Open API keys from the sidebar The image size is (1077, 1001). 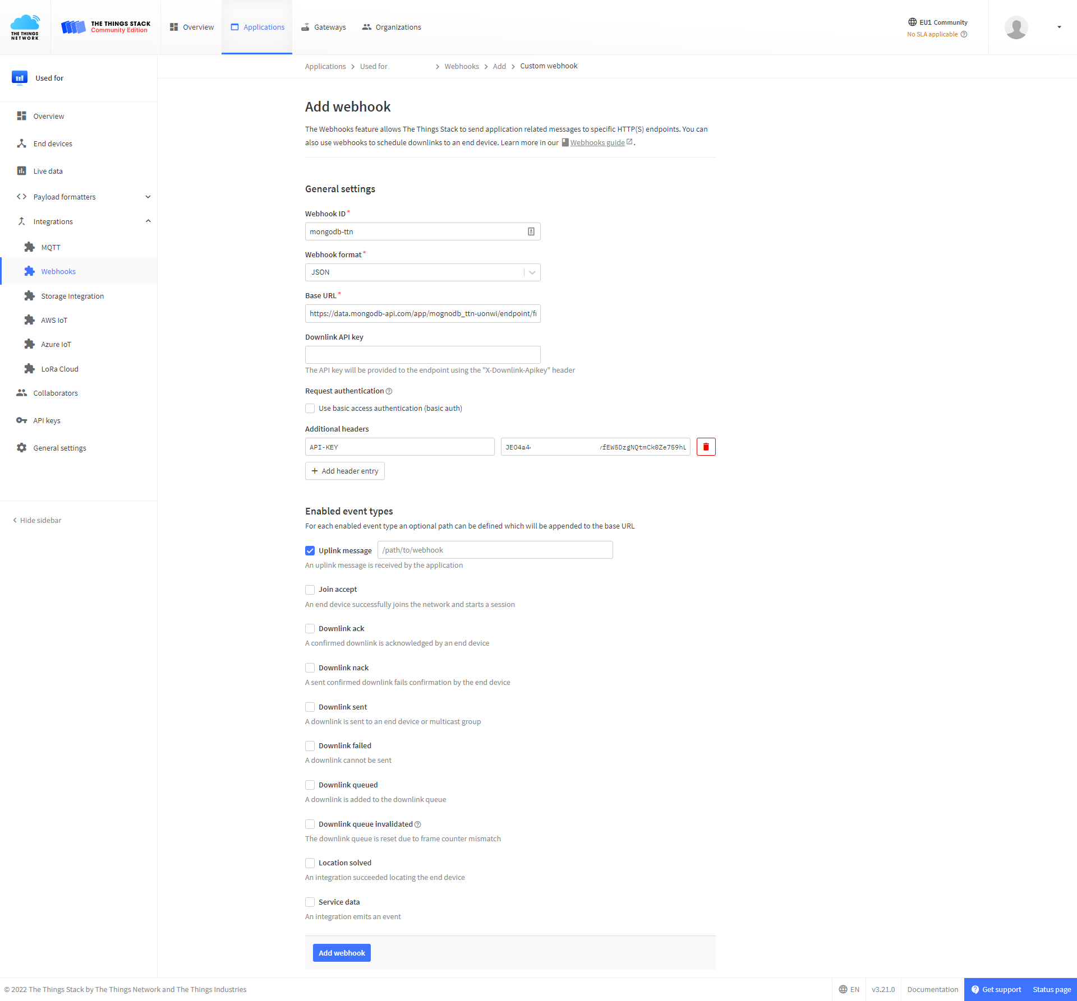click(x=47, y=420)
